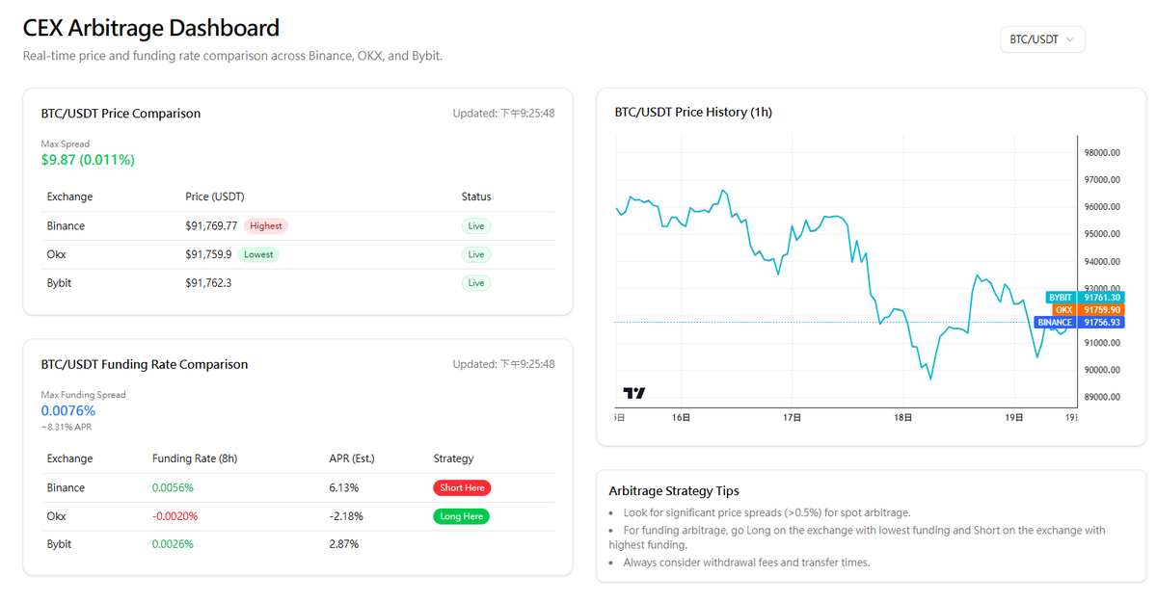Click the Bybit price $91,762.3

pyautogui.click(x=208, y=283)
